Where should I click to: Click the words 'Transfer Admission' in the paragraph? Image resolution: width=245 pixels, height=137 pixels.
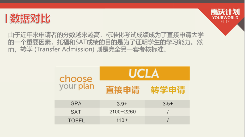pyautogui.click(x=58, y=50)
